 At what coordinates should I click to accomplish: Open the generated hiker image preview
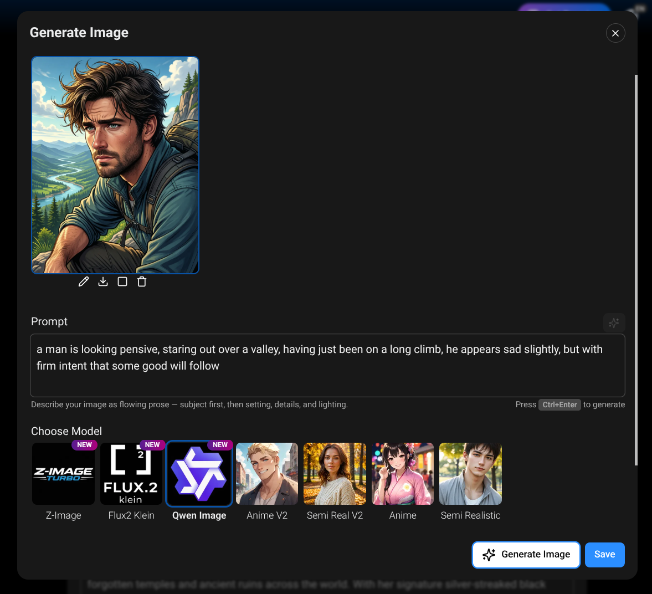(115, 165)
